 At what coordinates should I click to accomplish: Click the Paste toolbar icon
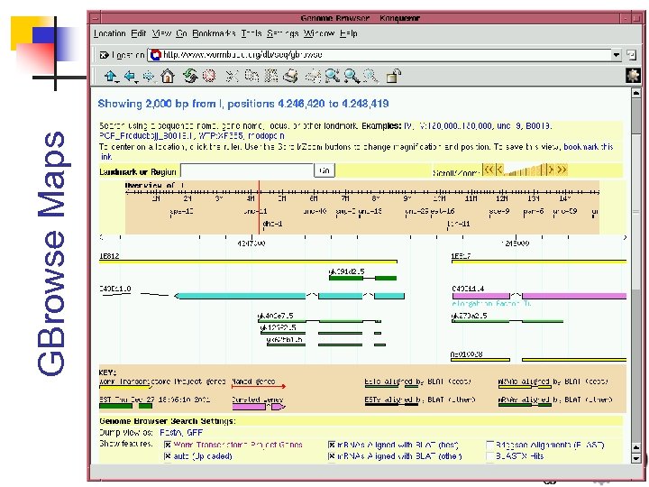tap(271, 76)
